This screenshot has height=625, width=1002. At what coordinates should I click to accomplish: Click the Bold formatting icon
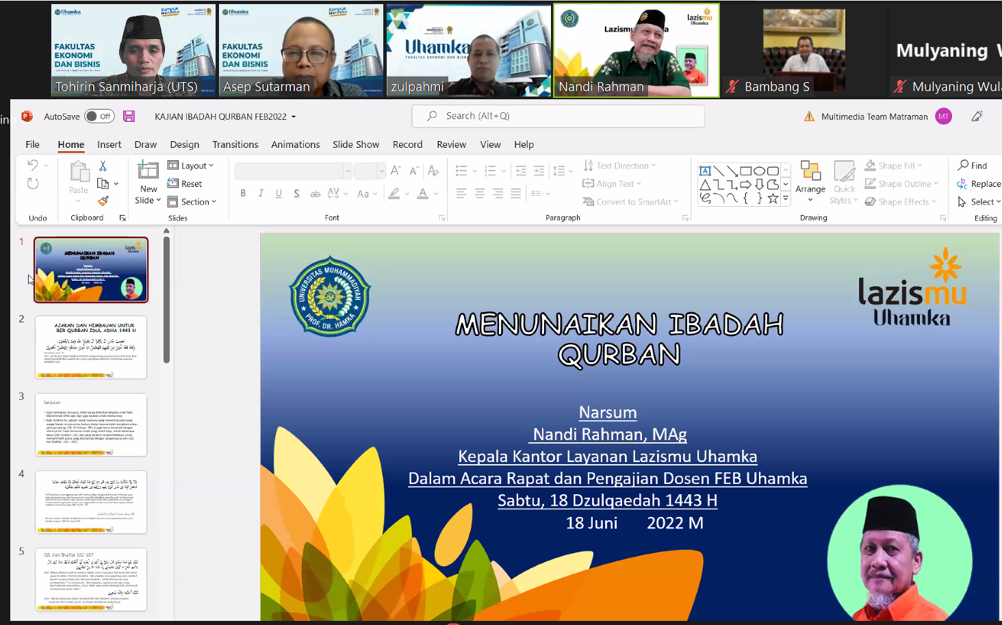[243, 194]
